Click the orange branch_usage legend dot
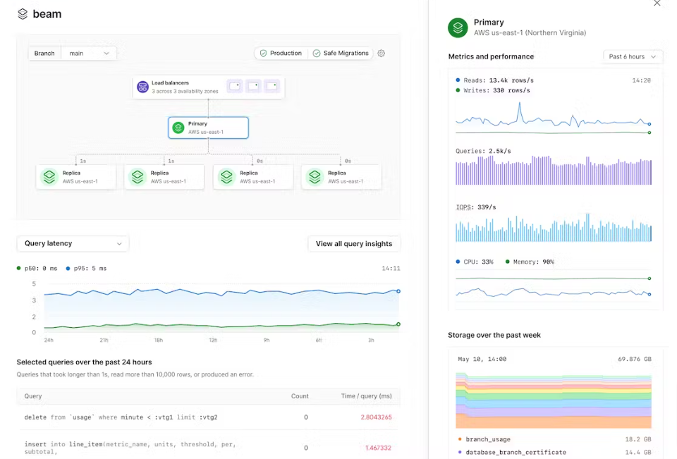The image size is (677, 459). 460,439
